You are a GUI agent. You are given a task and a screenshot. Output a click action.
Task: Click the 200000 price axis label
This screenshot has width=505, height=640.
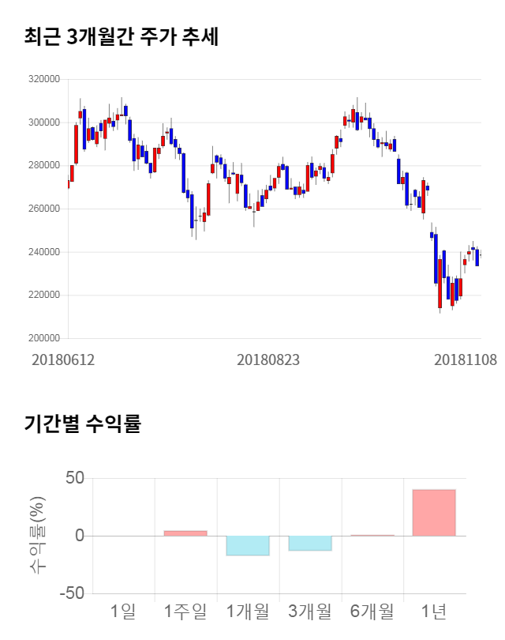click(x=43, y=339)
